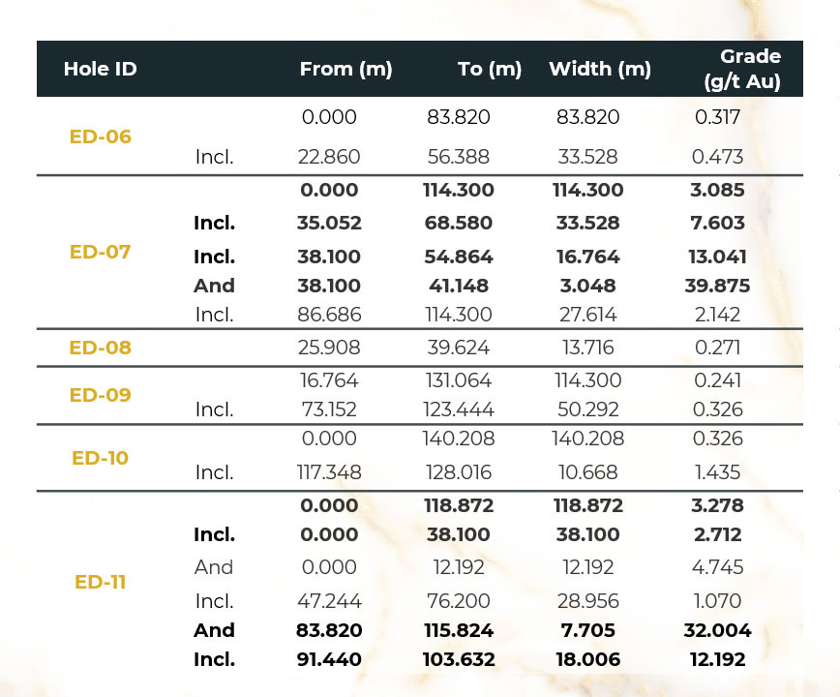Select the ED-11 hole ID label
The image size is (840, 697).
(x=100, y=582)
